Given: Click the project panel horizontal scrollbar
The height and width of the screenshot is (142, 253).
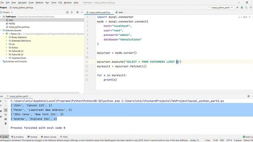Looking at the screenshot, I should 40,93.
